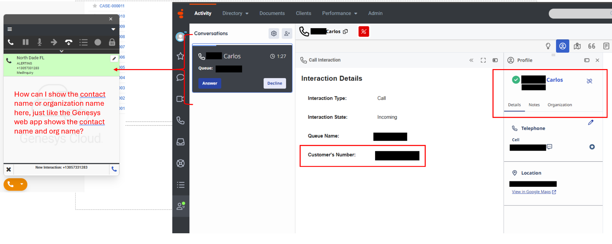Pop out the Call Interaction panel
612x244 pixels.
[495, 60]
